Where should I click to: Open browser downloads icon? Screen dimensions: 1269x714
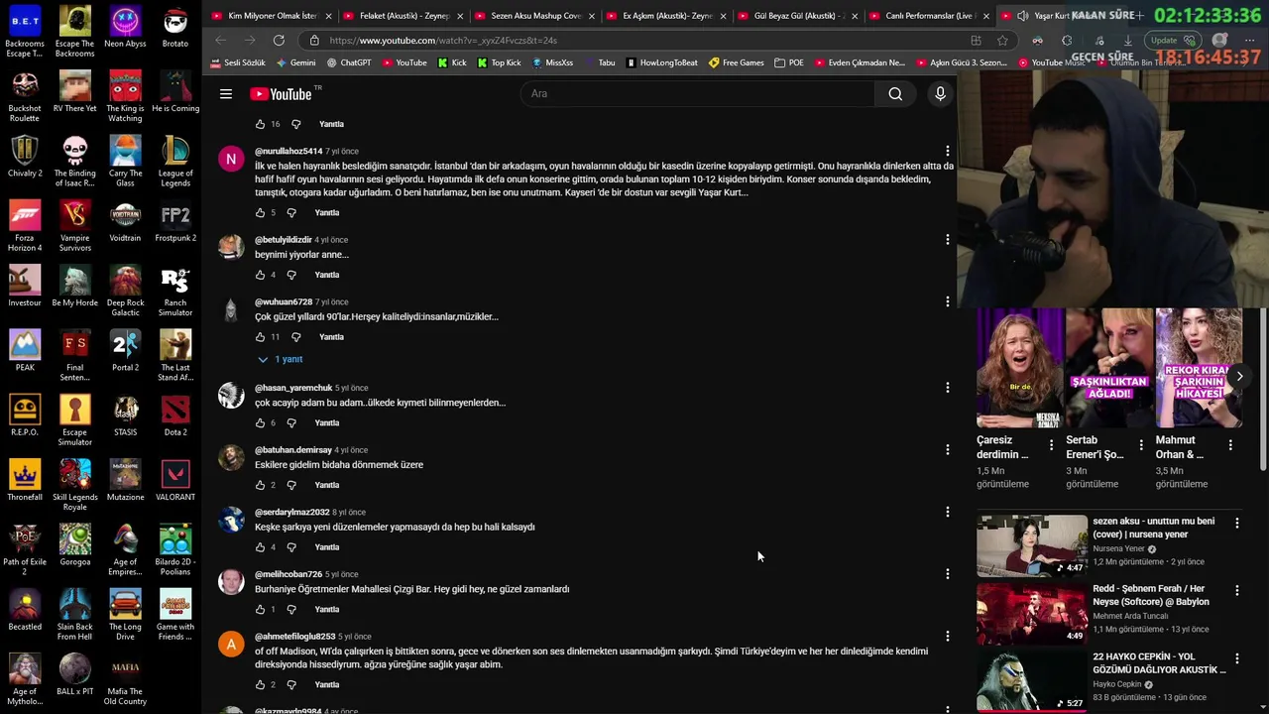point(1127,41)
